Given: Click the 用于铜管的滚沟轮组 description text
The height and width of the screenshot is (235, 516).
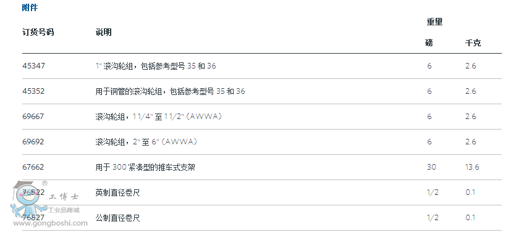Looking at the screenshot, I should 170,91.
